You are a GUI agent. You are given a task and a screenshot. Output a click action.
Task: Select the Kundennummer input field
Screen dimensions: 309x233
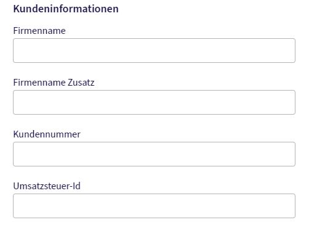(x=154, y=154)
